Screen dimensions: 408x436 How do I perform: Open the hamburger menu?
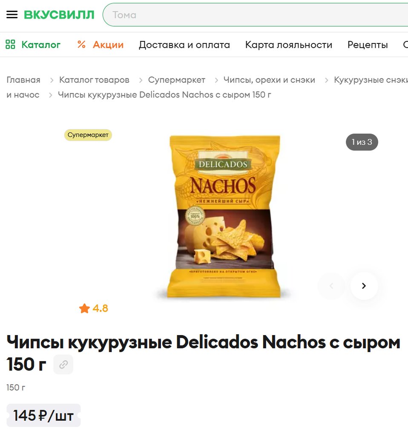pyautogui.click(x=12, y=14)
